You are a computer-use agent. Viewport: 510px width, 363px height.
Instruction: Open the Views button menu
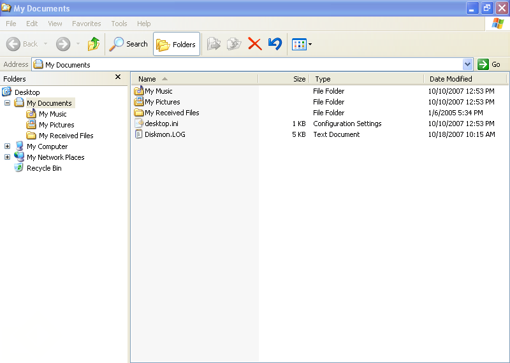click(302, 44)
